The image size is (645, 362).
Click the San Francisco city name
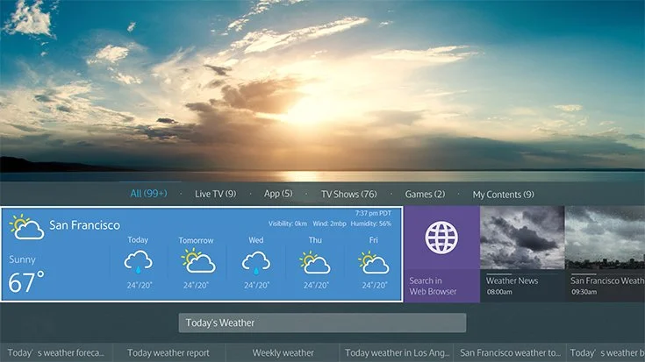85,225
